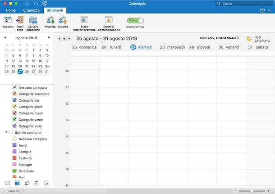Open the New York location dropdown

220,38
